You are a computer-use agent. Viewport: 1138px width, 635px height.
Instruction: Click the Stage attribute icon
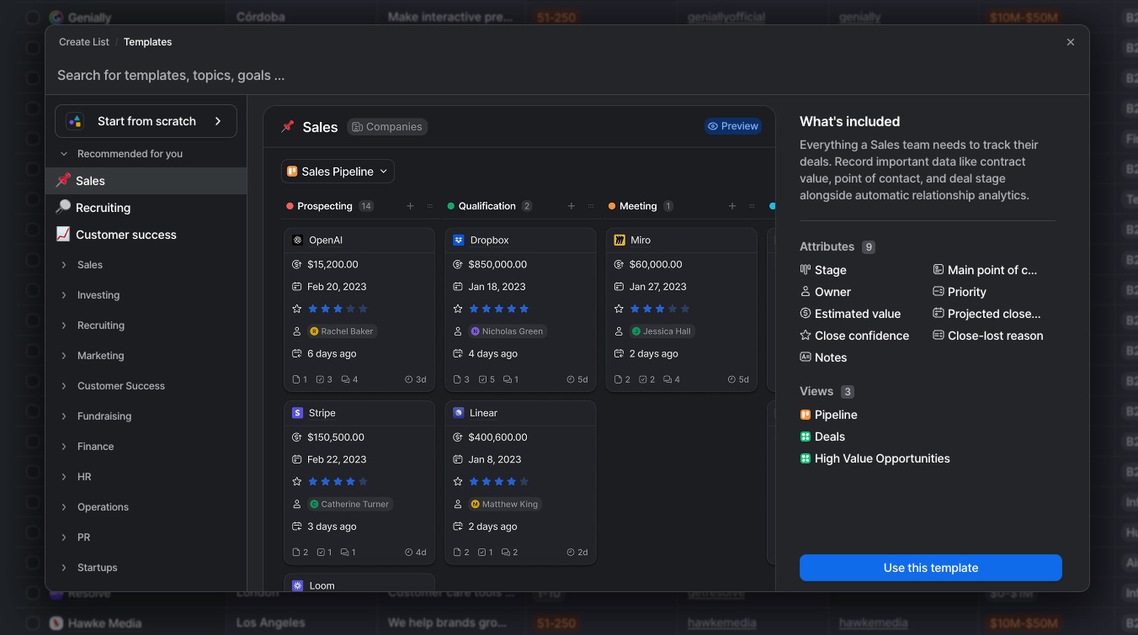[806, 270]
